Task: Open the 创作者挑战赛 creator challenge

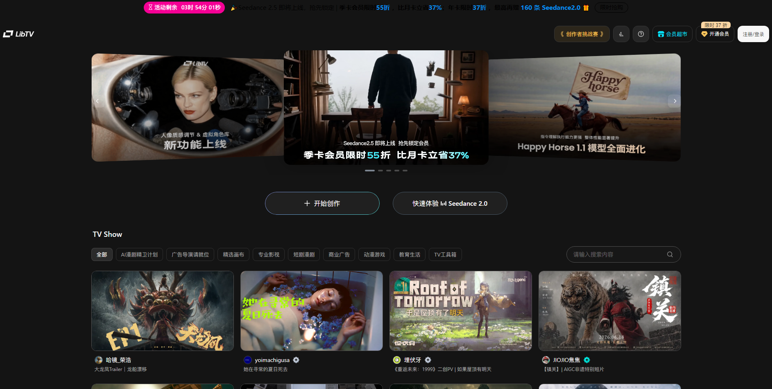Action: 582,34
